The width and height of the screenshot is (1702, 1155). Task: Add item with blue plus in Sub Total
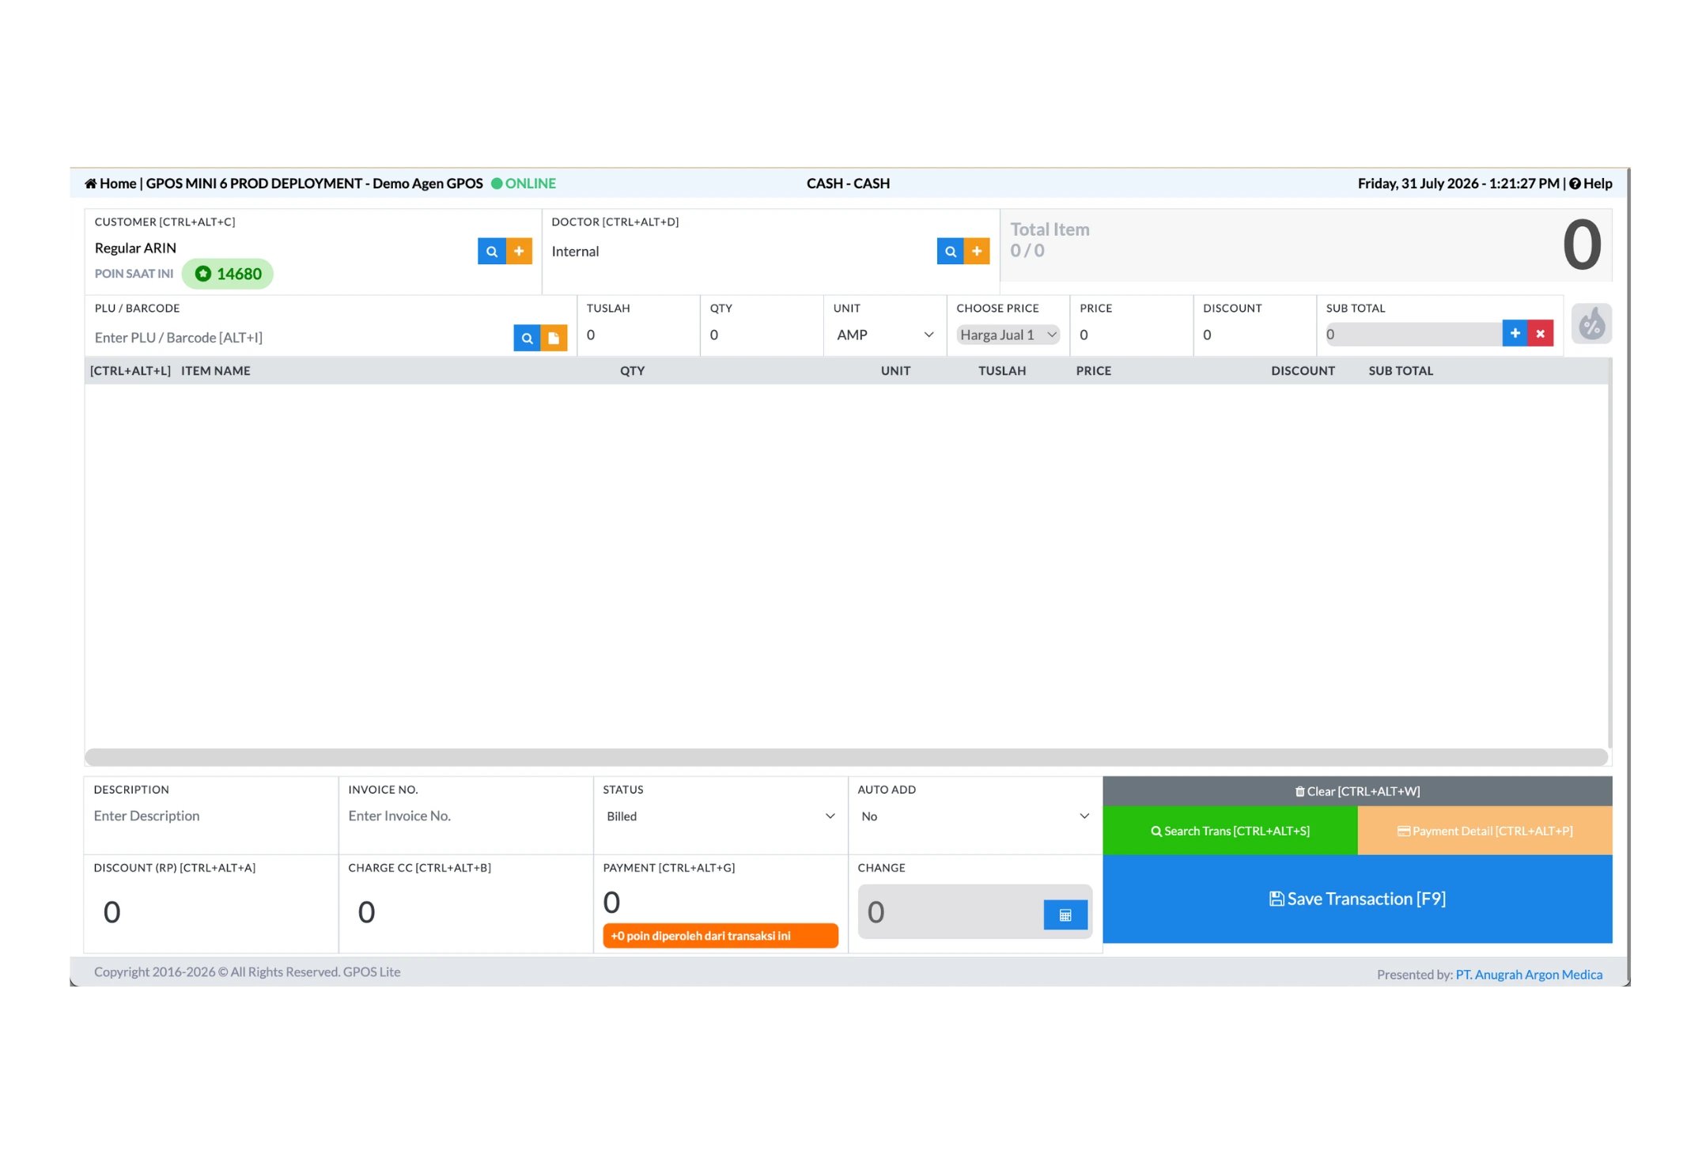1515,334
